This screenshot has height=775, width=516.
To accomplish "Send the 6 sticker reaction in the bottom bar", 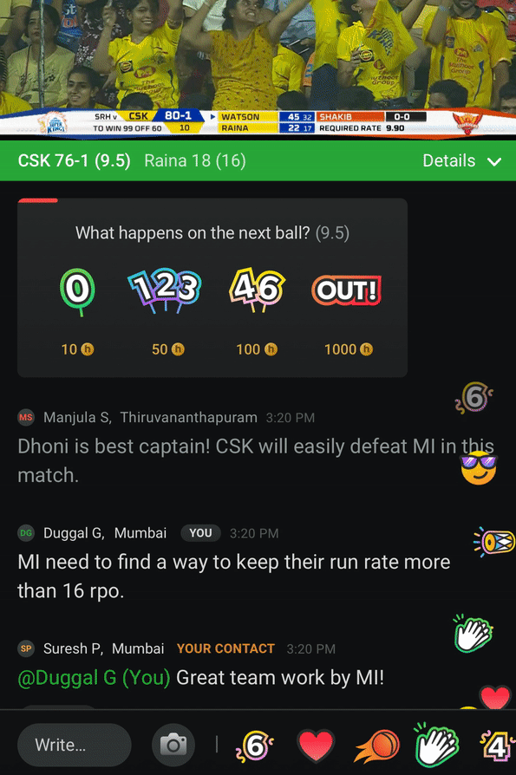I will [x=255, y=746].
